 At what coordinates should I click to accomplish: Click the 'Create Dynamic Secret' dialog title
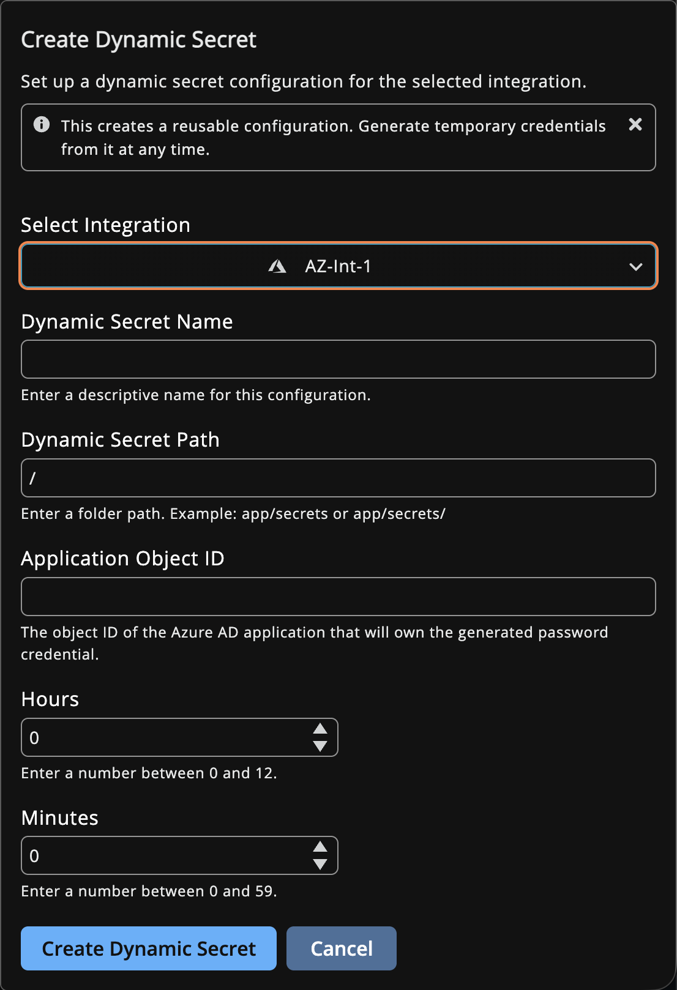[x=139, y=40]
